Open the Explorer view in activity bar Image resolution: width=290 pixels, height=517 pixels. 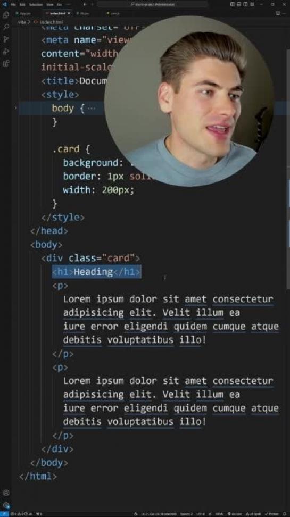pos(6,15)
